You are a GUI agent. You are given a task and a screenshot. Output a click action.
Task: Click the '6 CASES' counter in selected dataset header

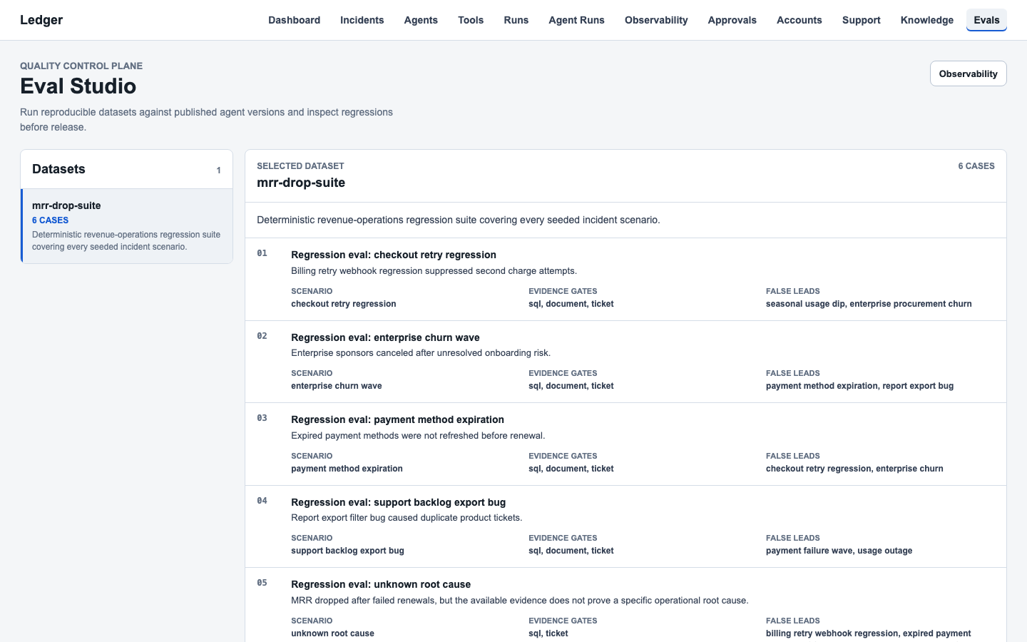click(x=976, y=166)
